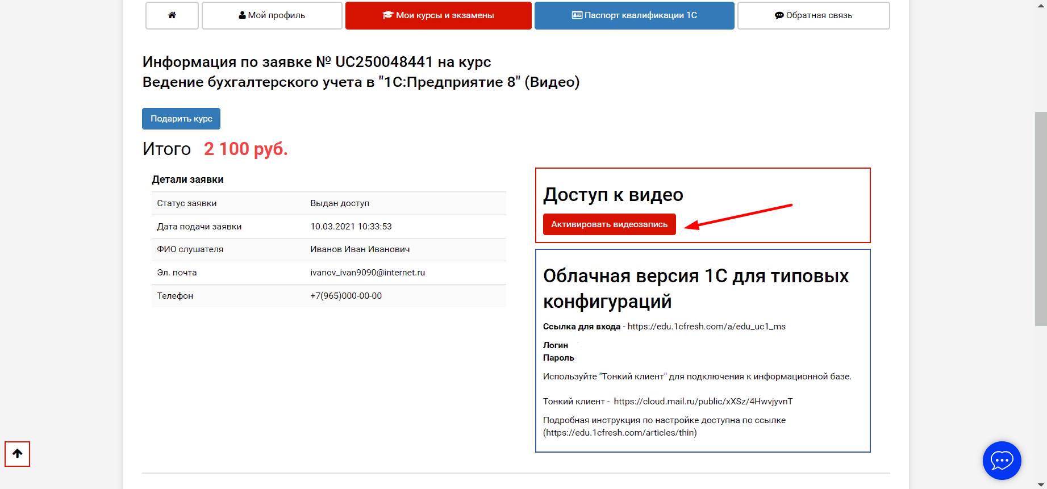Open the edu.1cfresh.com/a/edu_uc1_ms login link
The height and width of the screenshot is (489, 1047).
(x=706, y=327)
